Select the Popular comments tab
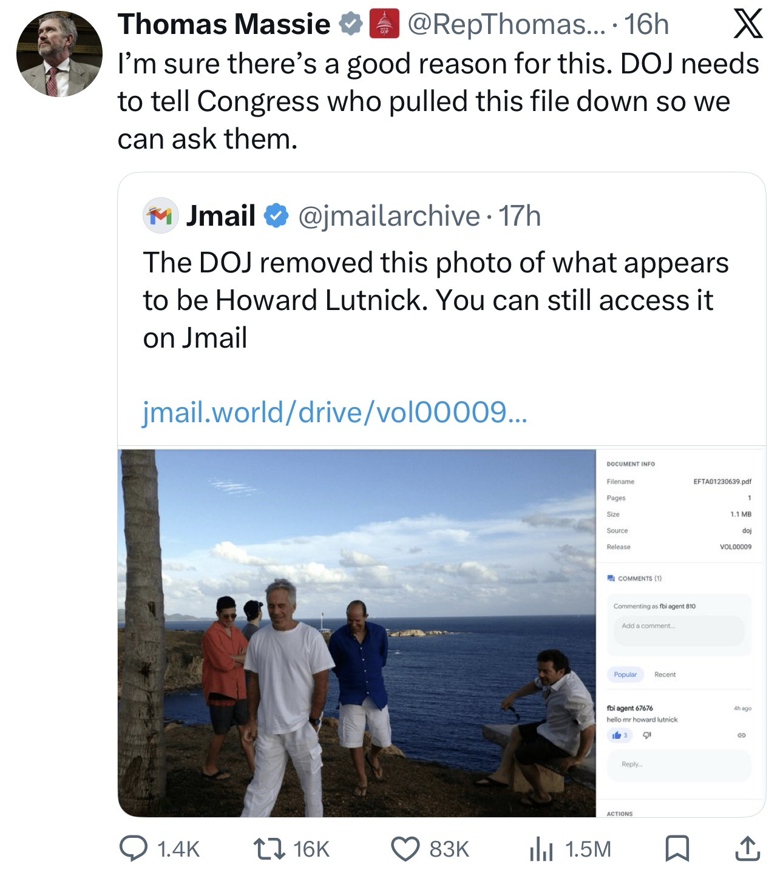This screenshot has height=870, width=783. click(x=625, y=674)
